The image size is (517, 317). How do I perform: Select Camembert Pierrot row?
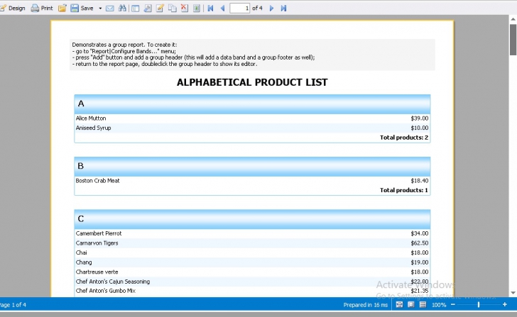click(x=252, y=233)
